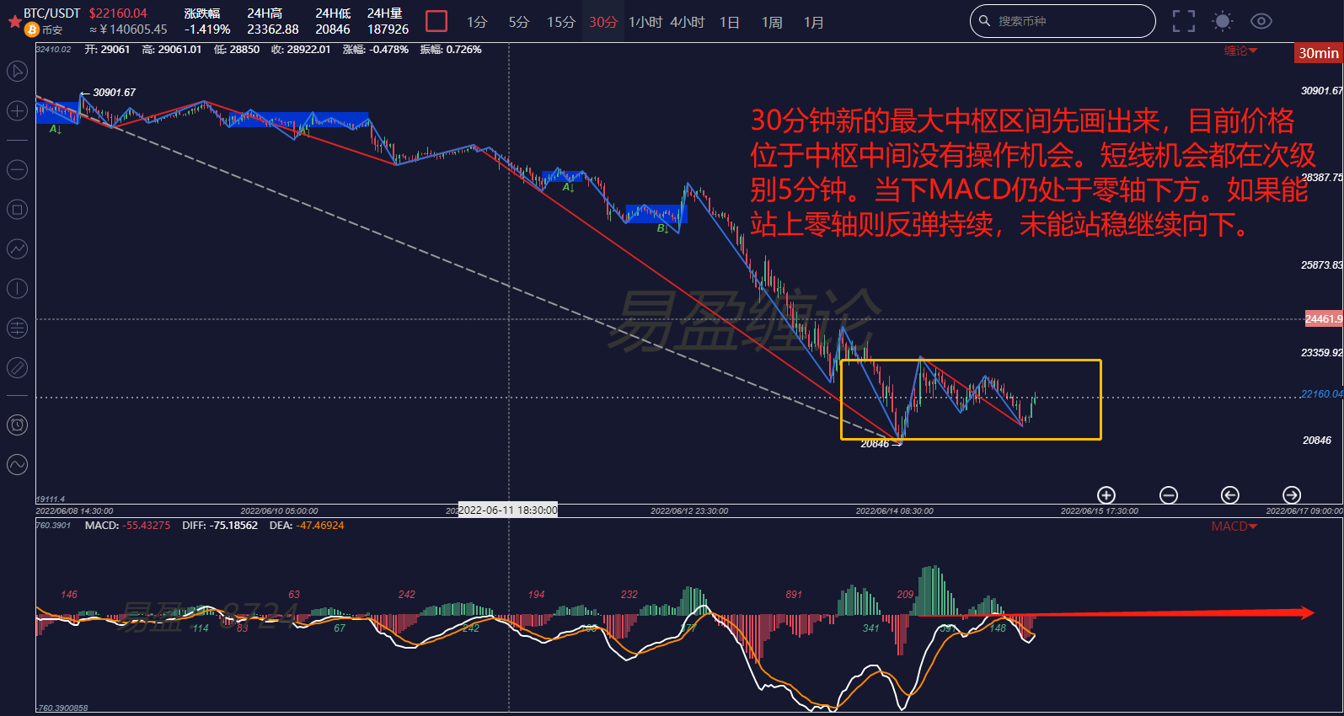The height and width of the screenshot is (716, 1344).
Task: Open the 缠论 indicator dropdown
Action: coord(1240,51)
